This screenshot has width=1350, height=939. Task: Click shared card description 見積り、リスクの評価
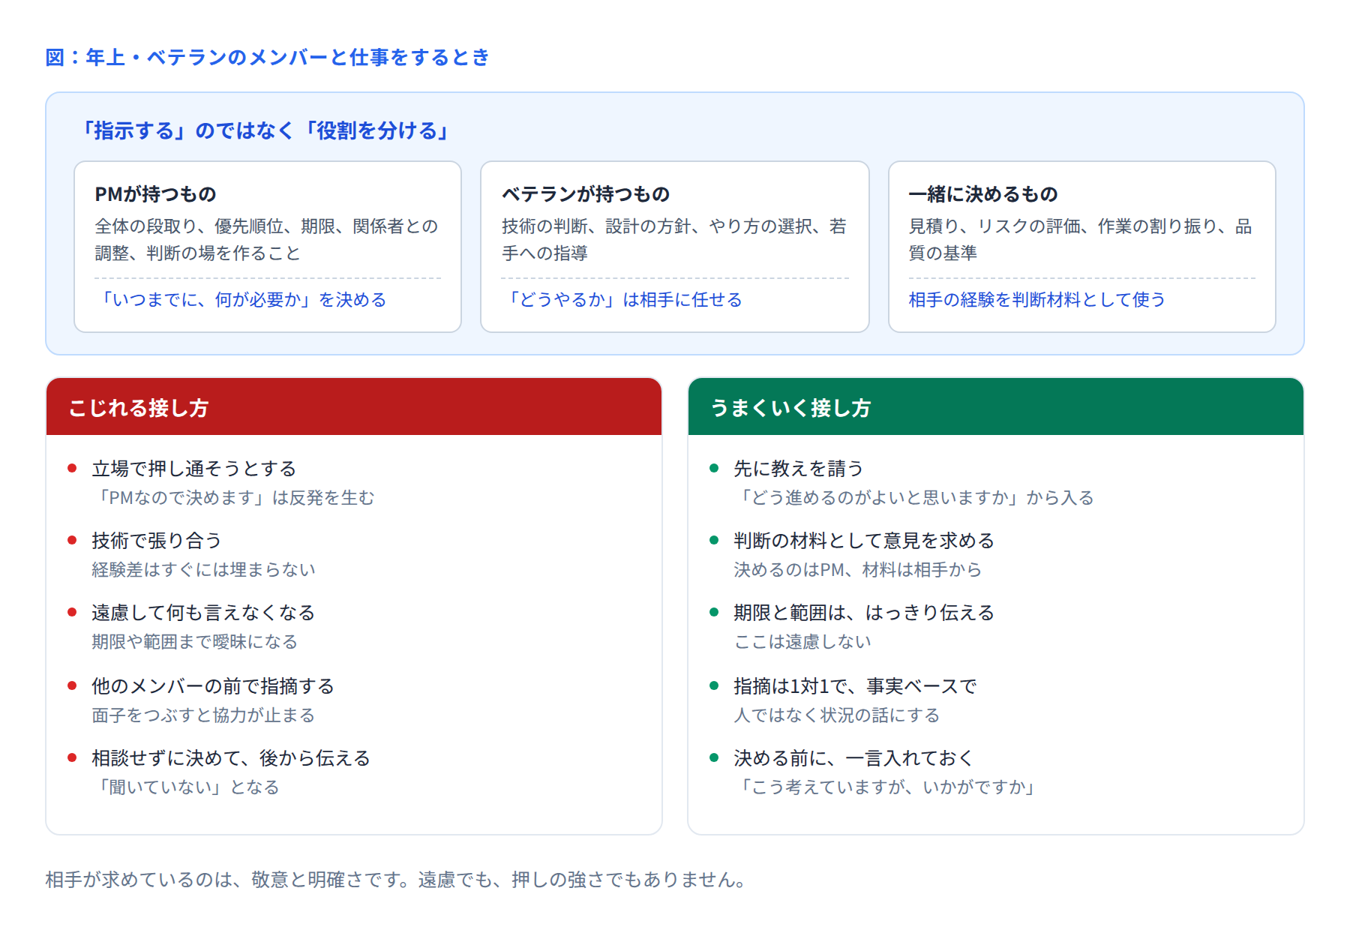pyautogui.click(x=1080, y=240)
